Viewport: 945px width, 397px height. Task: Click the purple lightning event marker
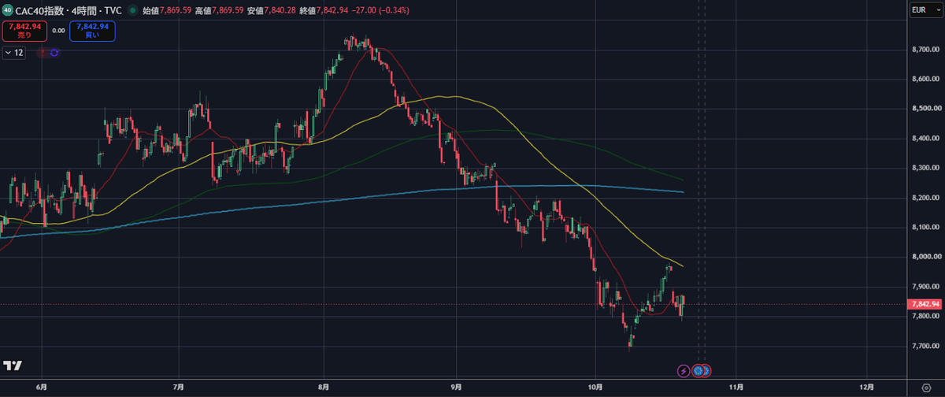click(684, 370)
